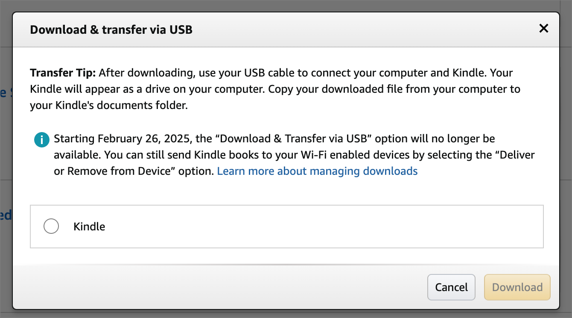Click the dimmed background above the dialog
The image size is (572, 318).
click(x=286, y=5)
